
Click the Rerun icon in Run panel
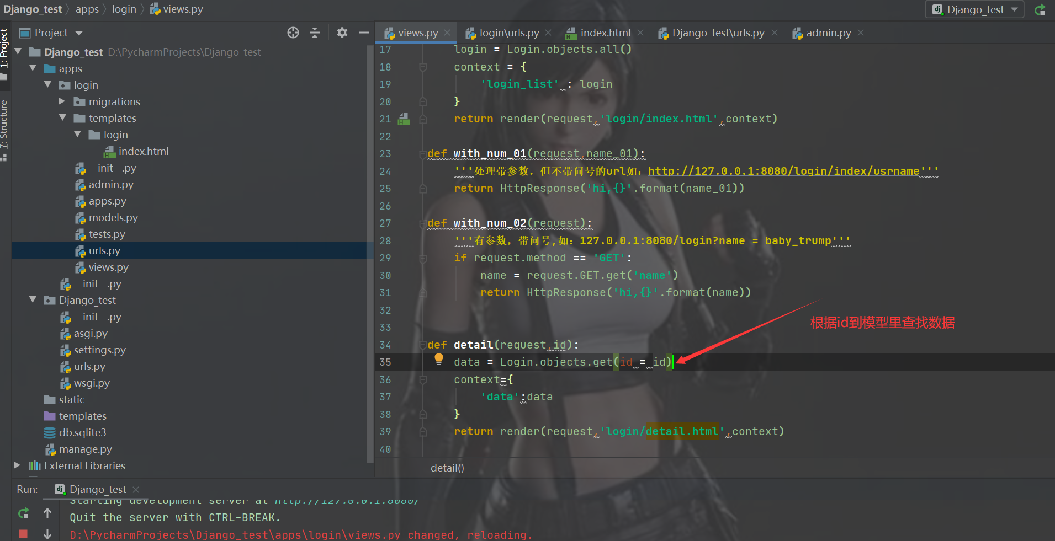point(23,513)
